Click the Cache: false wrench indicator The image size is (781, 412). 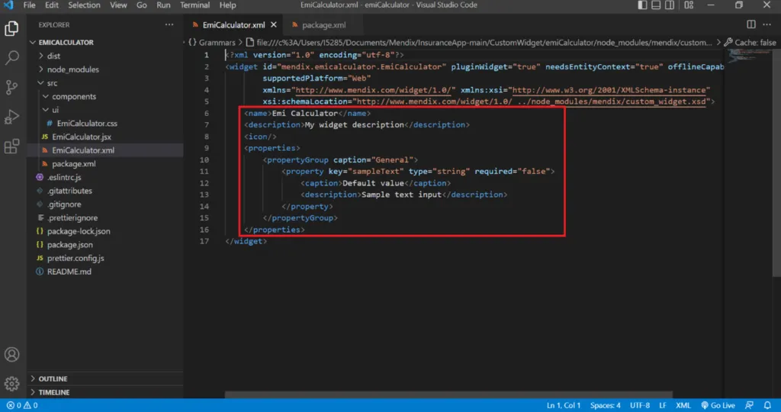750,43
